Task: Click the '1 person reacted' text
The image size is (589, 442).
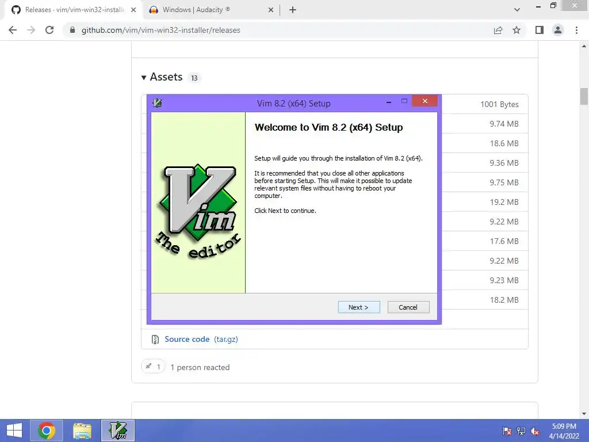Action: point(200,367)
